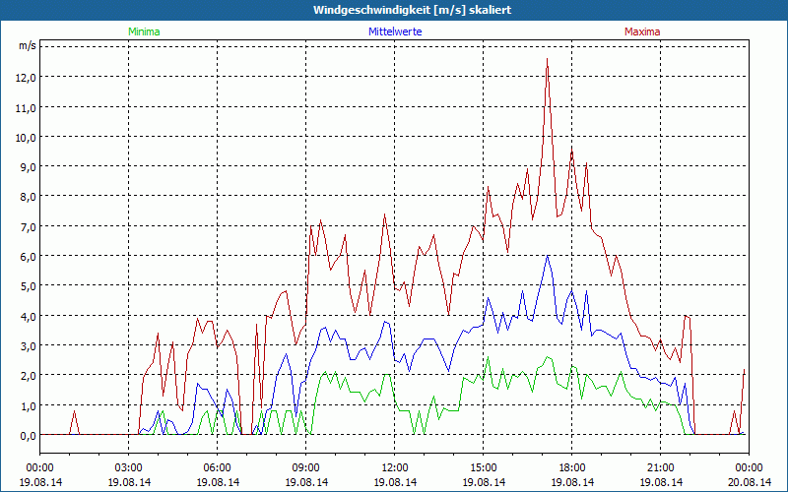Click the 8,0 y-axis value
Viewport: 788px width, 492px height.
point(29,196)
